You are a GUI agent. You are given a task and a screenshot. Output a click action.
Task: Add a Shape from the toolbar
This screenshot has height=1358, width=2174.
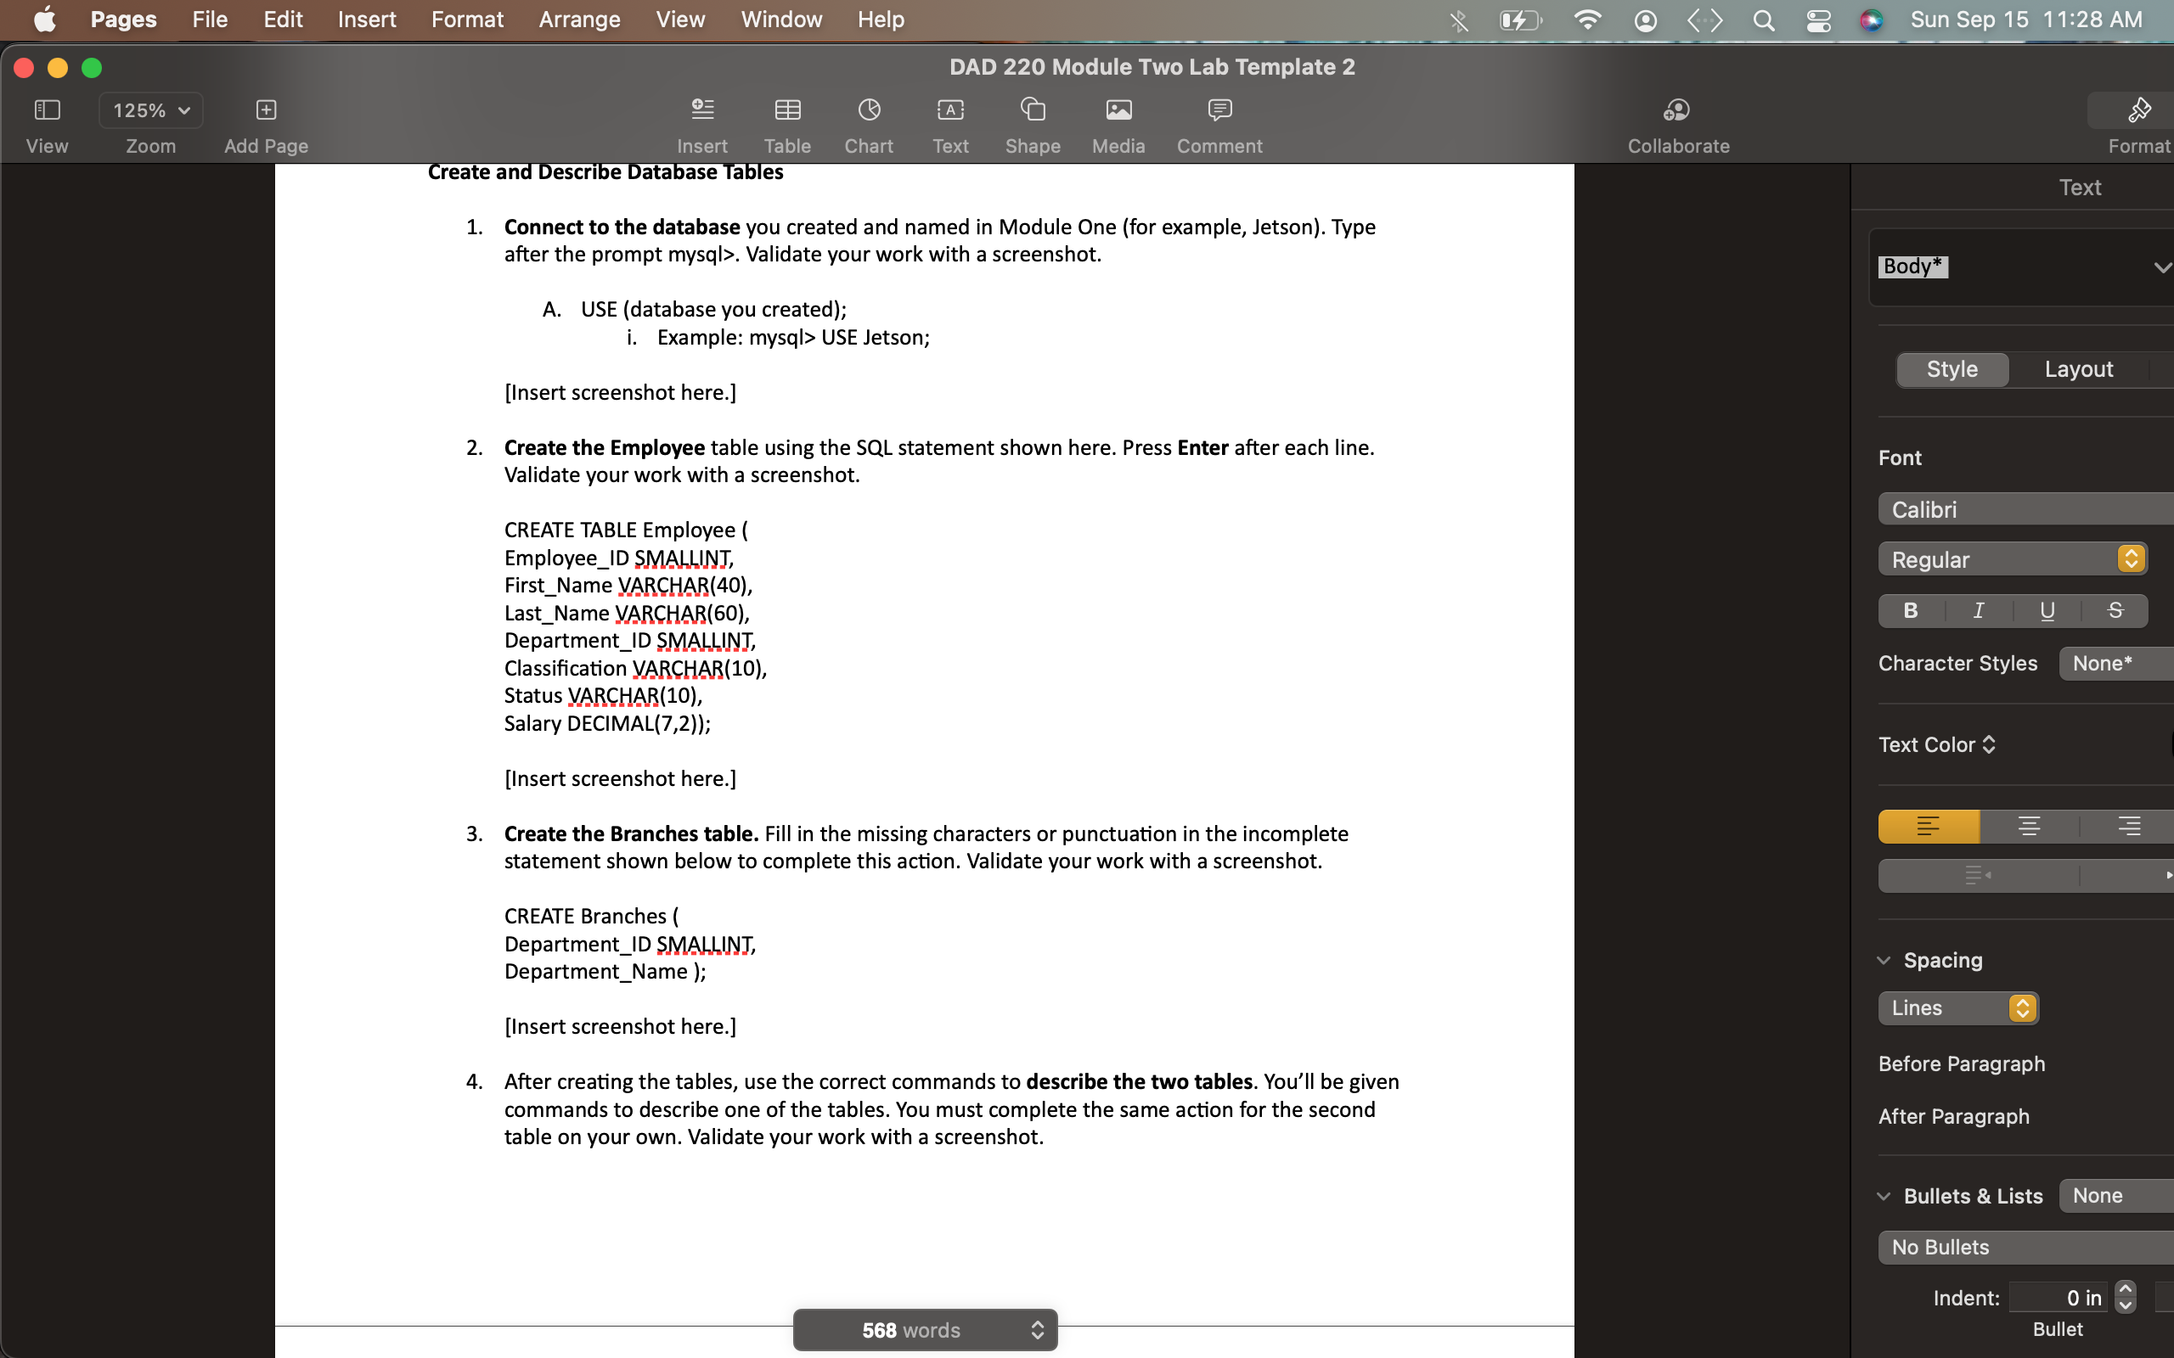pyautogui.click(x=1032, y=109)
